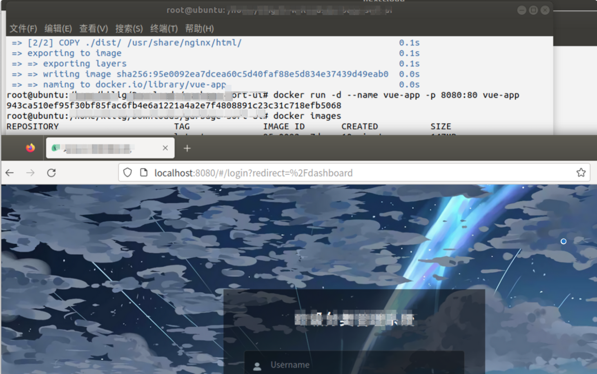This screenshot has width=597, height=374.
Task: Open the 搜索(S) menu
Action: 129,29
